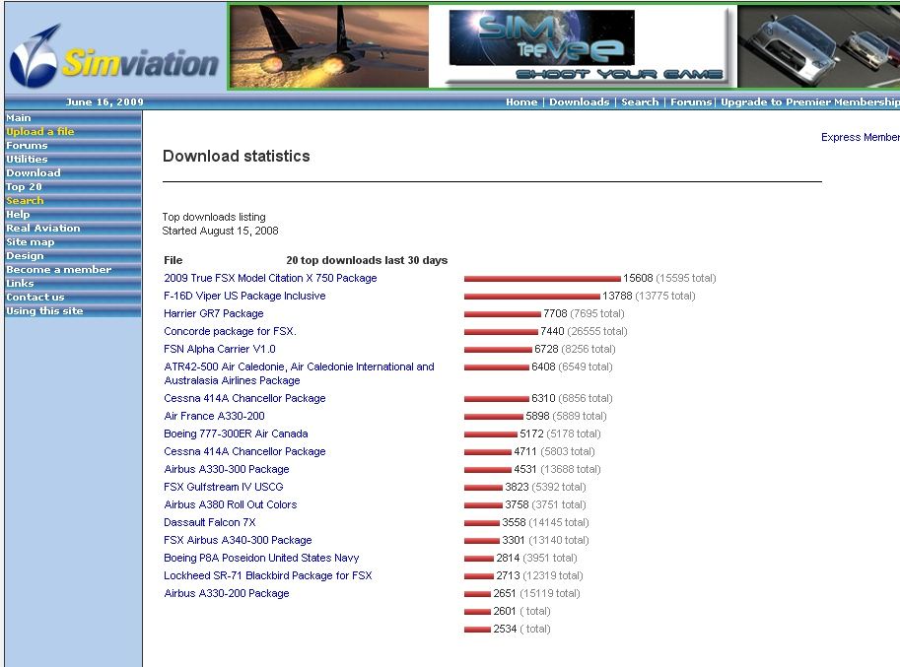Open Concorde package for FSX link
The height and width of the screenshot is (667, 900).
coord(230,331)
